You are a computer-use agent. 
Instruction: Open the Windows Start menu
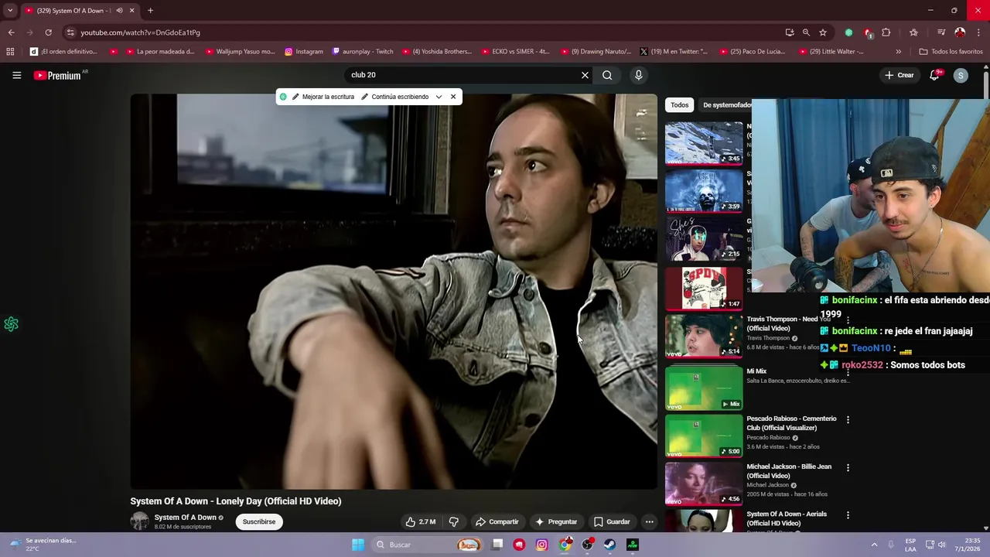click(x=357, y=545)
